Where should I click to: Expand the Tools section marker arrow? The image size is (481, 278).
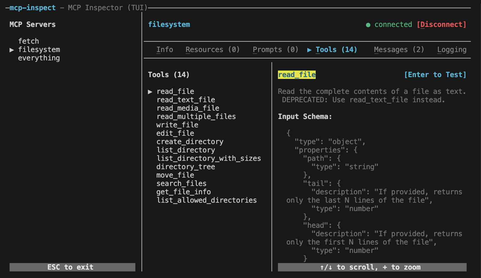coord(309,50)
